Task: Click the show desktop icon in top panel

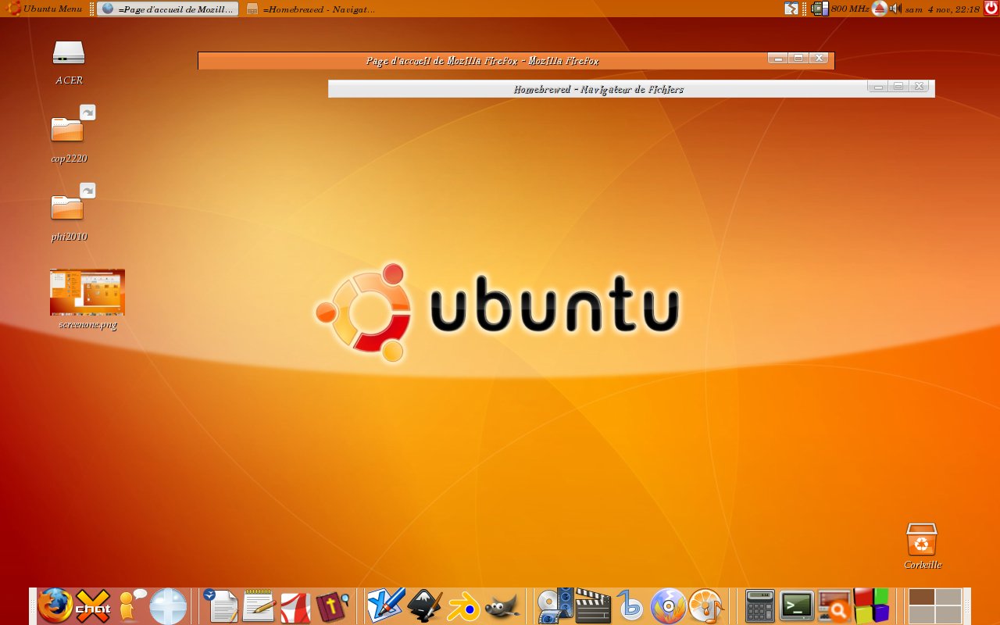Action: pos(791,9)
